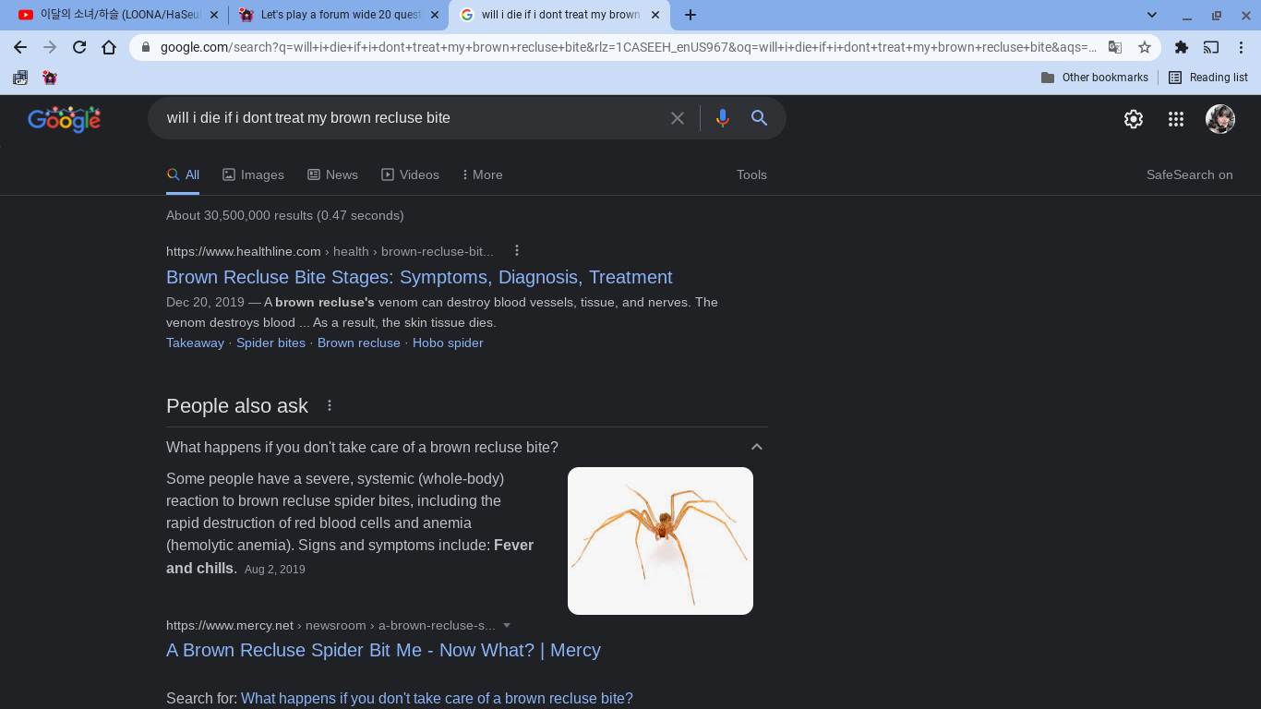Screen dimensions: 1261x709
Task: Select the All results tab
Action: click(183, 174)
